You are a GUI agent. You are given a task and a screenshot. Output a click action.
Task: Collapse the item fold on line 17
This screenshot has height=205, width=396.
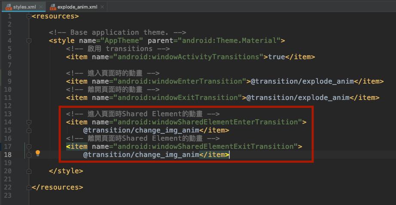[29, 147]
